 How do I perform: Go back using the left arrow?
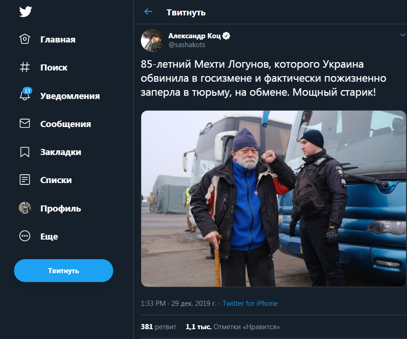[x=148, y=12]
